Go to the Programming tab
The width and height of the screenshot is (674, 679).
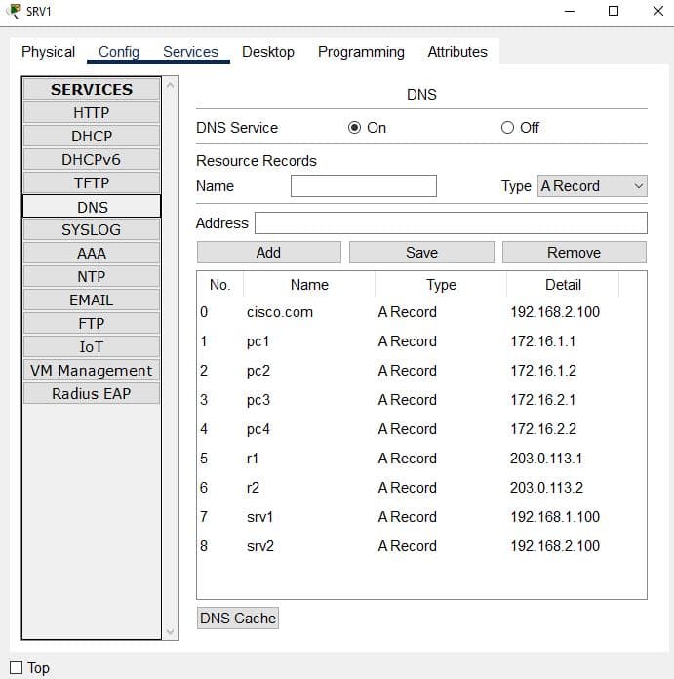tap(361, 52)
